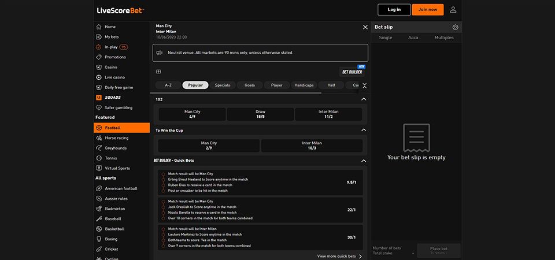Select Multiples bet slip tab
Viewport: 555px width, 260px height.
444,38
